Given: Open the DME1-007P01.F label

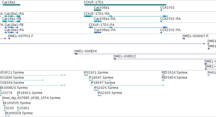Looking at the screenshot, I should coord(21,36).
